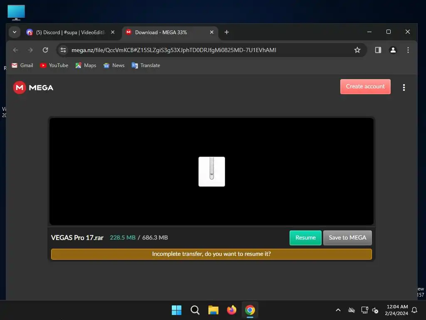This screenshot has height=320, width=426.
Task: Open Windows Start menu
Action: [176, 310]
